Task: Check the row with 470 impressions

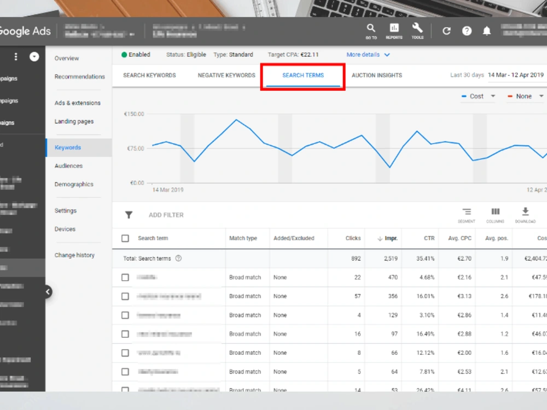Action: [125, 278]
